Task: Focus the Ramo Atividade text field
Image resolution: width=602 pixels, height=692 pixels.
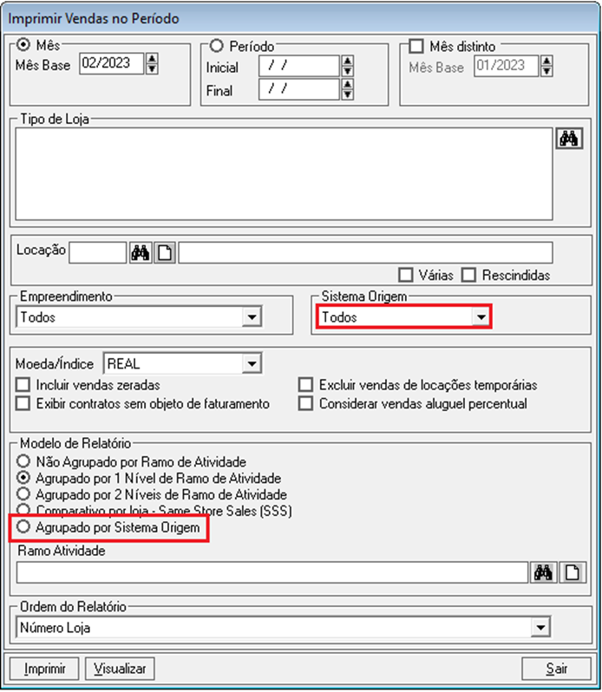Action: pyautogui.click(x=272, y=572)
